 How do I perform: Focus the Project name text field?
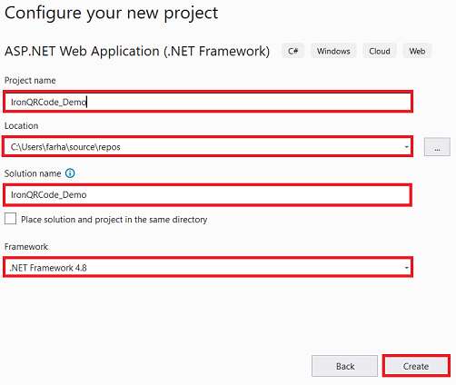pos(208,102)
